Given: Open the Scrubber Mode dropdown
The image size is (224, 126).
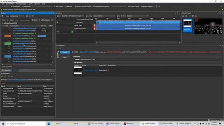Looking at the screenshot, I should pos(72,16).
